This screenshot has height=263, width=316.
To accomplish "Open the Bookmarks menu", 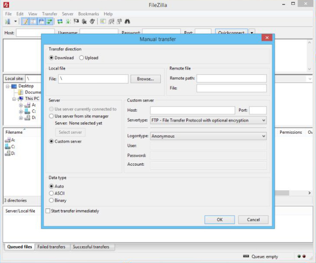I will [x=88, y=14].
